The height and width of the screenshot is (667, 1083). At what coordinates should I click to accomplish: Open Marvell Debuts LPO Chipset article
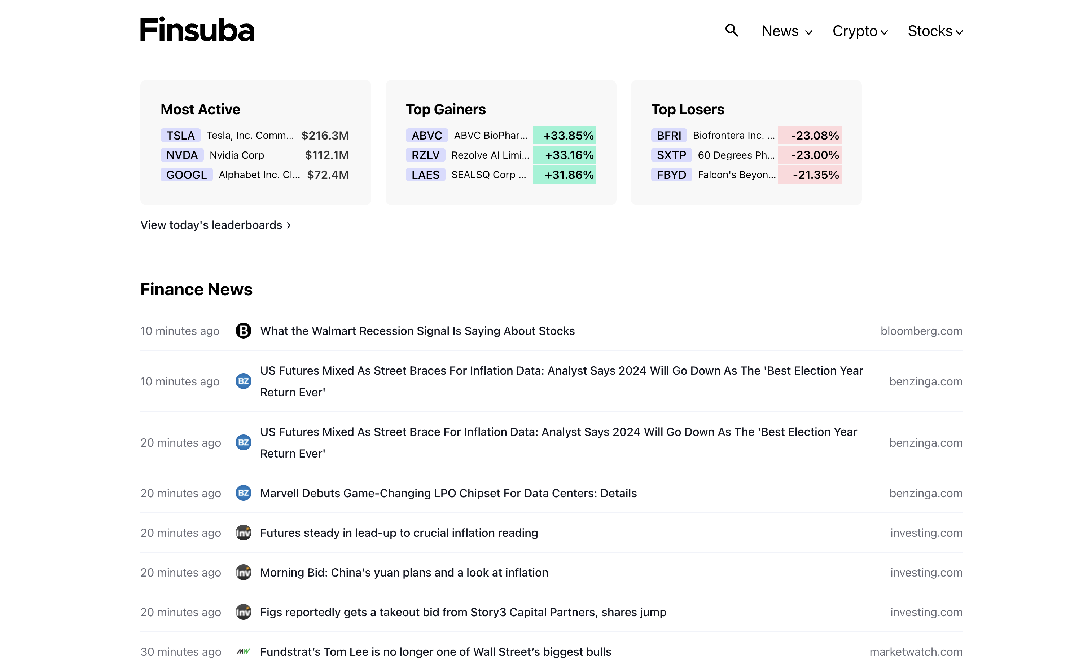448,493
